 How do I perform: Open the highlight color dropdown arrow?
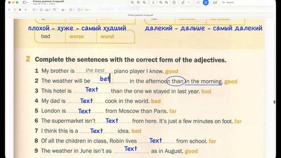coord(189,3)
